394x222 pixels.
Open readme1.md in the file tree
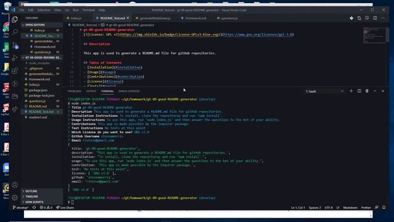pyautogui.click(x=38, y=117)
